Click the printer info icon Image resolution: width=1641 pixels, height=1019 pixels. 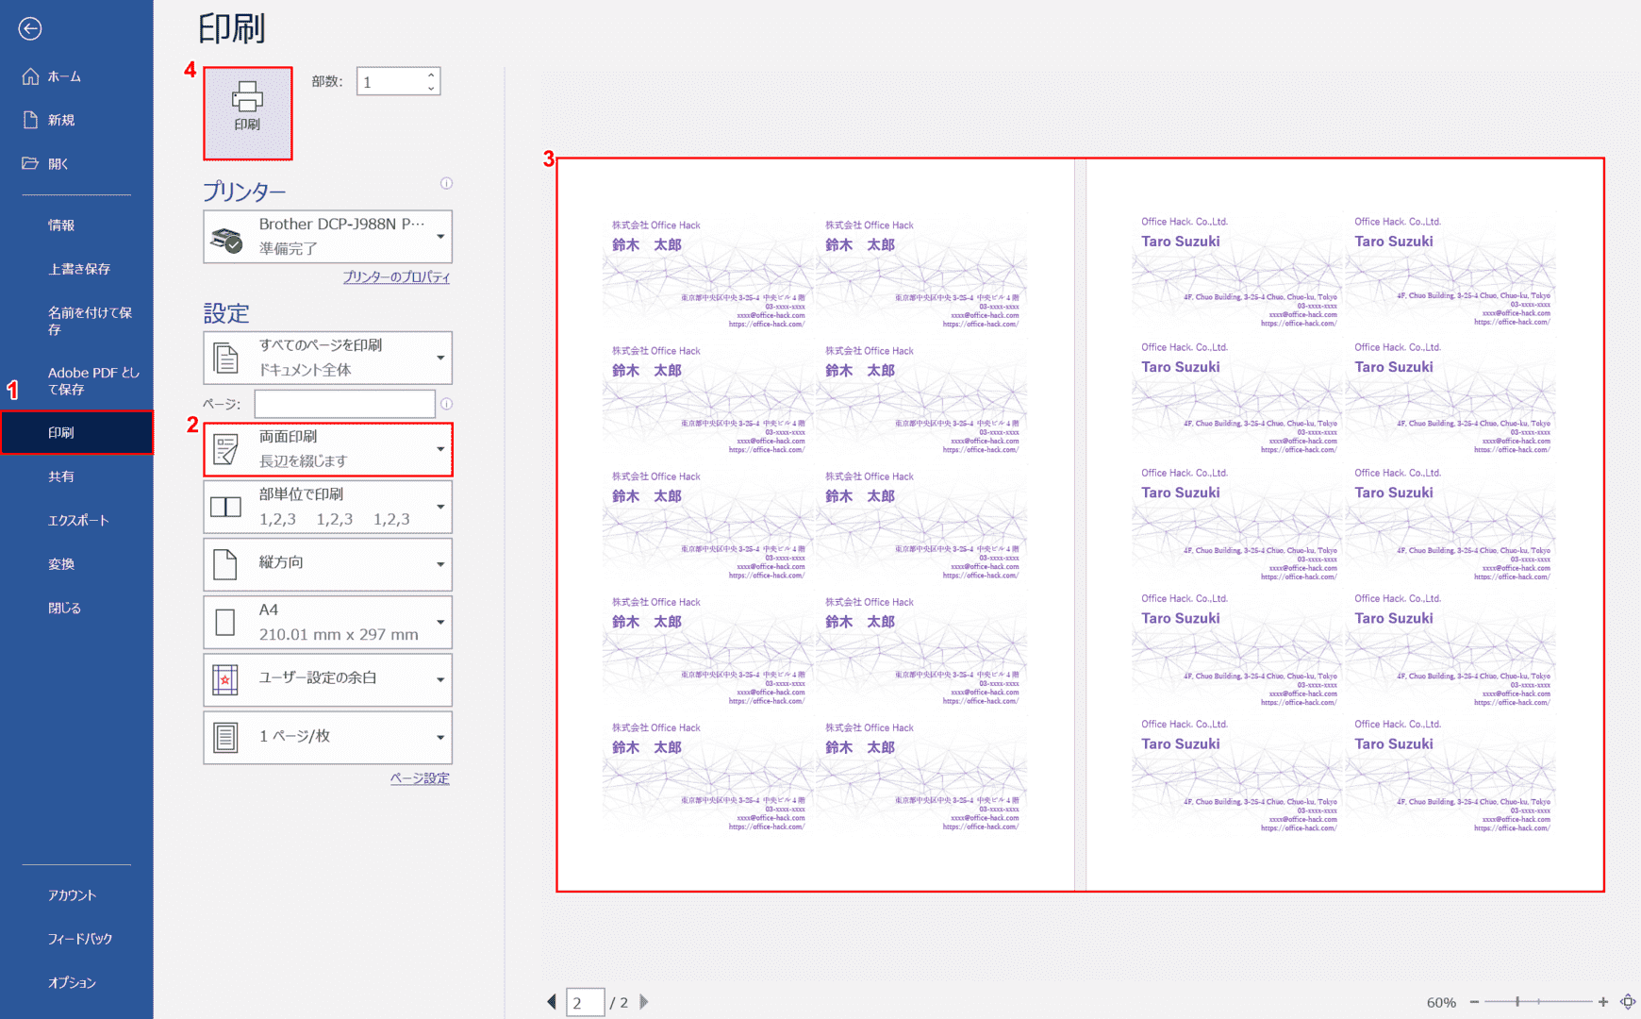[x=446, y=183]
